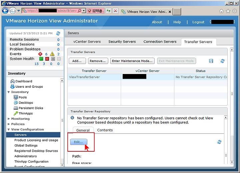Click the Remove... button

tap(98, 61)
